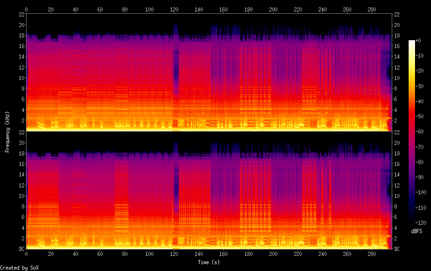Click the top-left '22' frequency label
The width and height of the screenshot is (431, 271).
pos(21,15)
